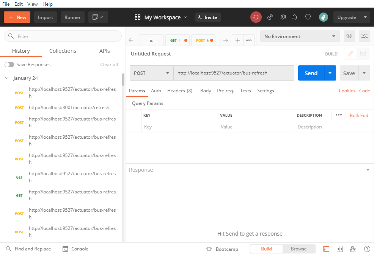Open the File menu
Screen dimensions: 374x255
(x=6, y=4)
